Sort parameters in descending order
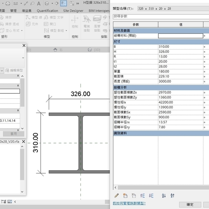209x209 pixels. 172,195
